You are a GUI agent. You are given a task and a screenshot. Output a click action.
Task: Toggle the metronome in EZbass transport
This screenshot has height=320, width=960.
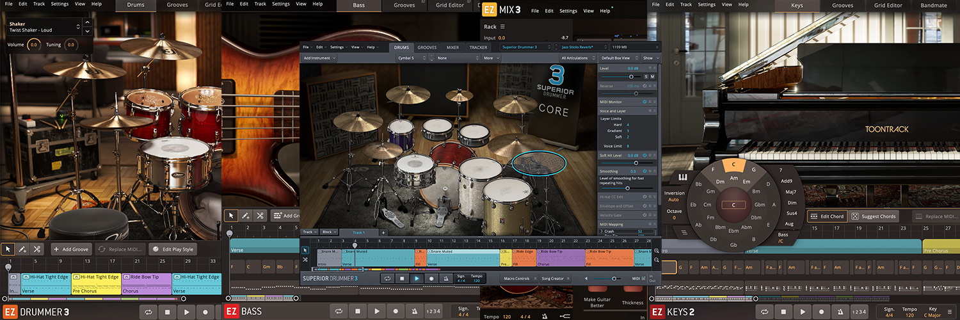pos(414,311)
